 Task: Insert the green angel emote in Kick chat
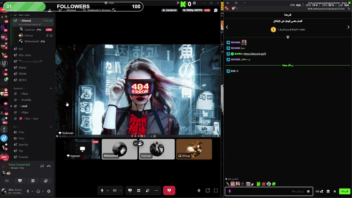pyautogui.click(x=258, y=184)
